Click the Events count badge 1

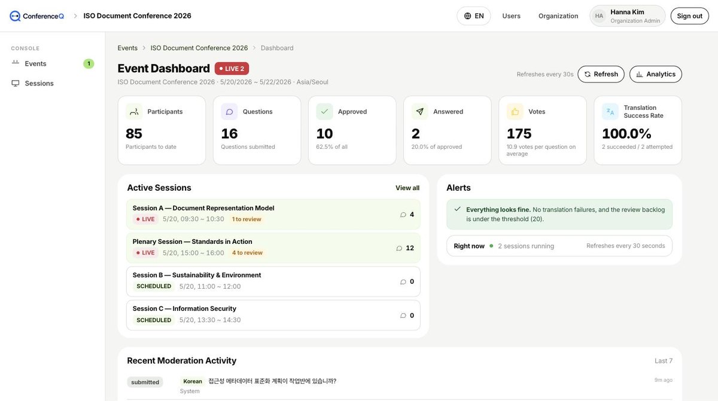click(89, 63)
